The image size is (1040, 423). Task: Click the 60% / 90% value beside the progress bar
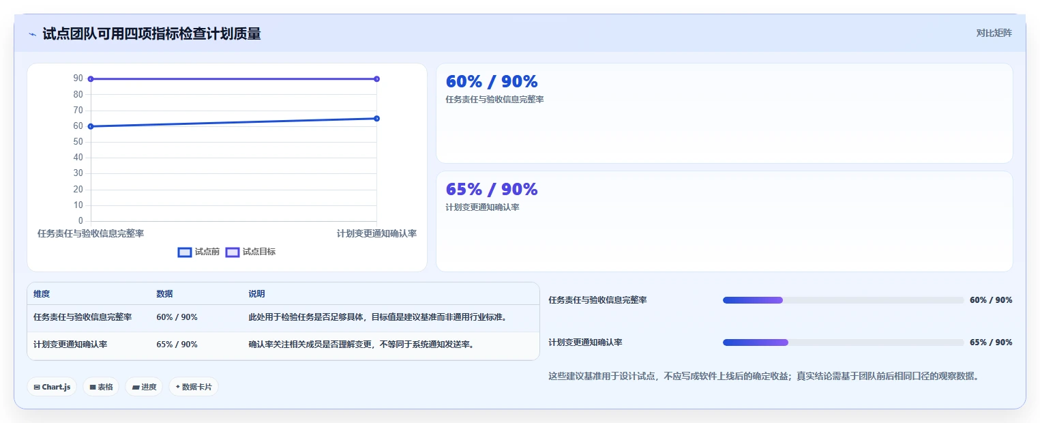(991, 300)
